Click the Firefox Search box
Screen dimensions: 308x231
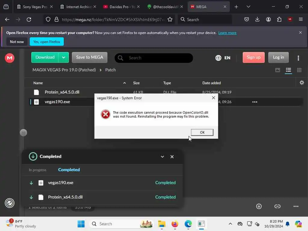click(205, 20)
